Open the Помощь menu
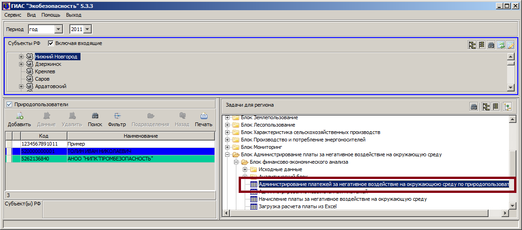Screen dimensions: 522x230 click(x=51, y=15)
